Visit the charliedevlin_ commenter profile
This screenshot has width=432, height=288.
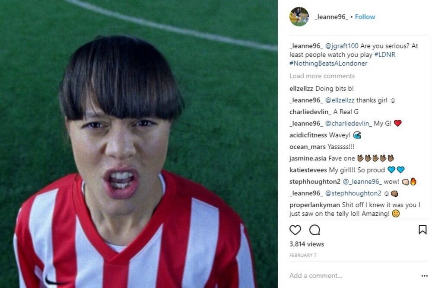click(x=310, y=112)
